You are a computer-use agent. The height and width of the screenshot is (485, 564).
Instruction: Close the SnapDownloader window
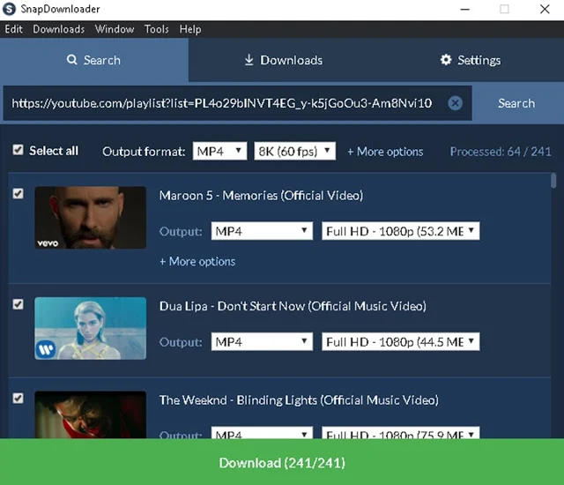click(545, 9)
